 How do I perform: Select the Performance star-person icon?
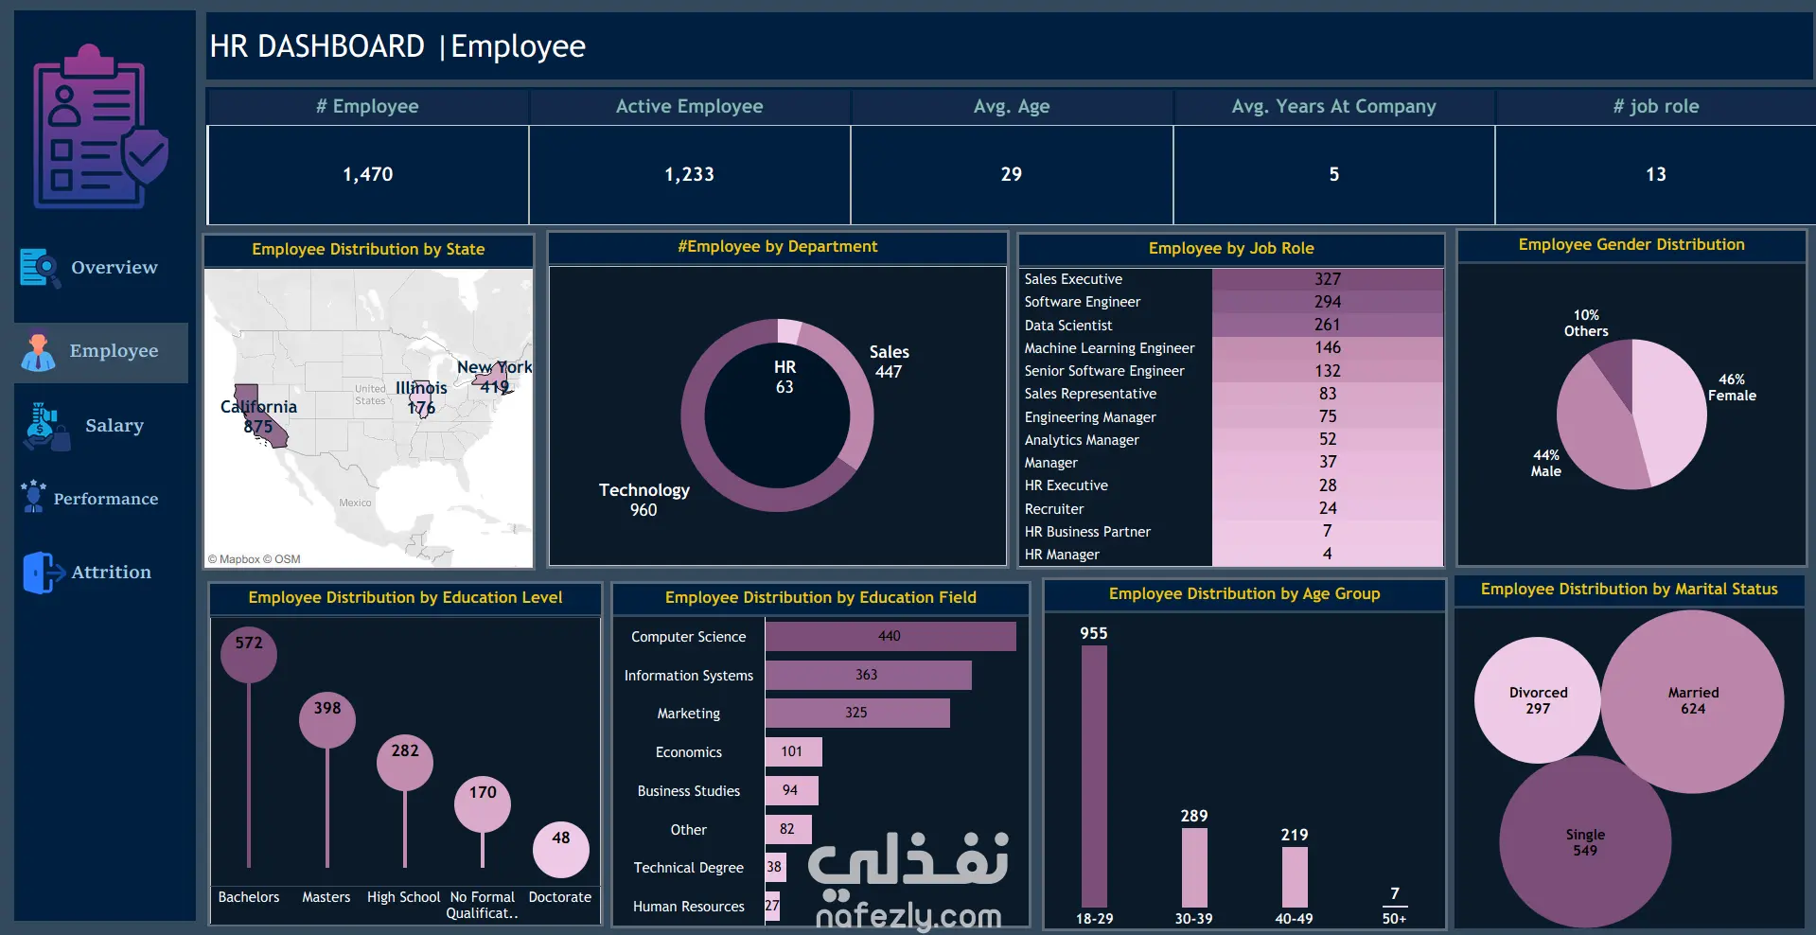click(x=34, y=497)
